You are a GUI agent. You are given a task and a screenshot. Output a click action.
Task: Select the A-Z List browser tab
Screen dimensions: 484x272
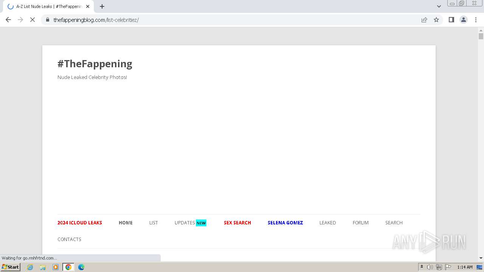click(x=48, y=6)
